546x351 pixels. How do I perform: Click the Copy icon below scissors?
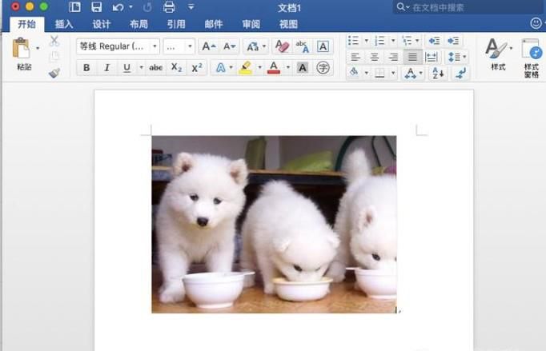(54, 56)
